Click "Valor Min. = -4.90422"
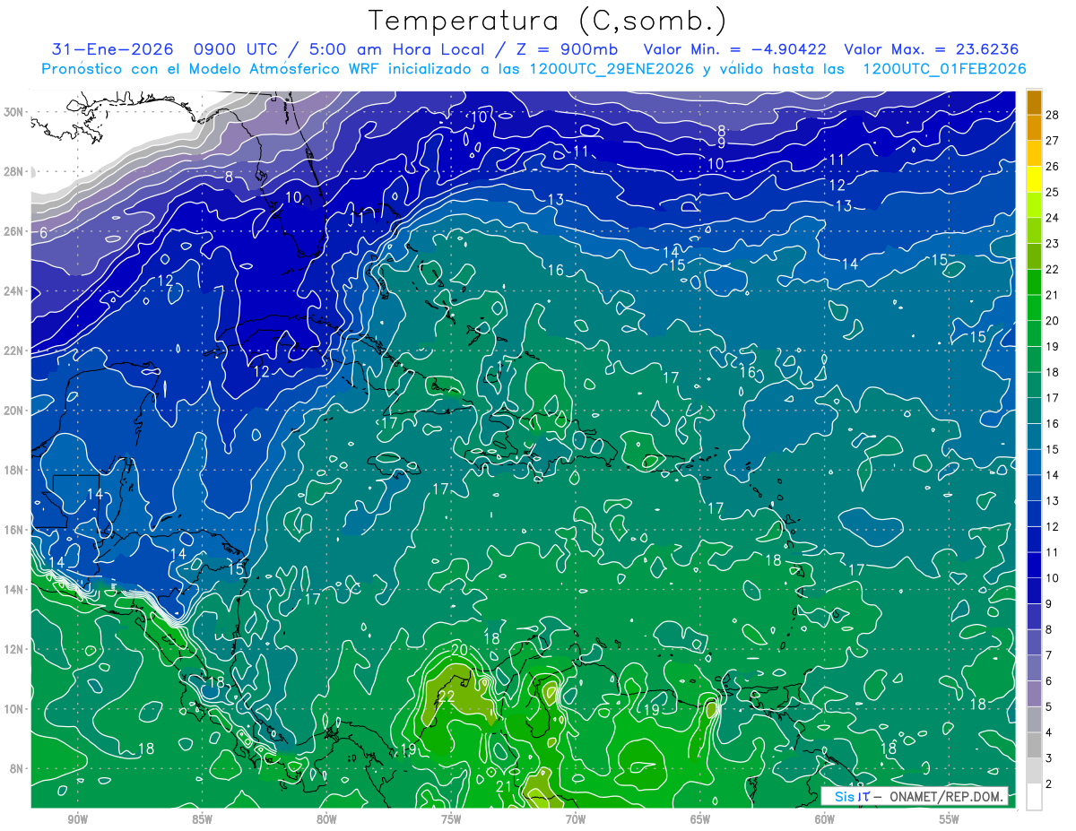Viewport: 1076px width, 831px height. pos(735,49)
